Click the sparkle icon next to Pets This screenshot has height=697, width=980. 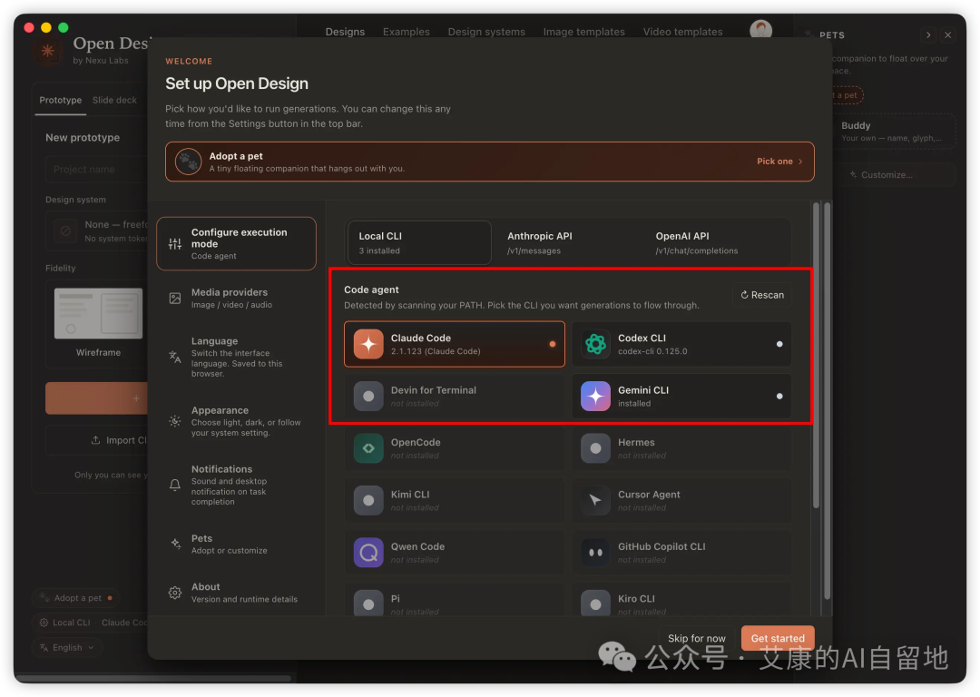click(175, 544)
